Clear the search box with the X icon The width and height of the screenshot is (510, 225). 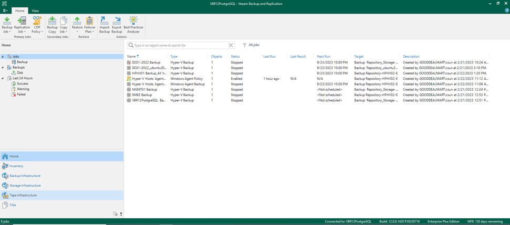click(231, 45)
